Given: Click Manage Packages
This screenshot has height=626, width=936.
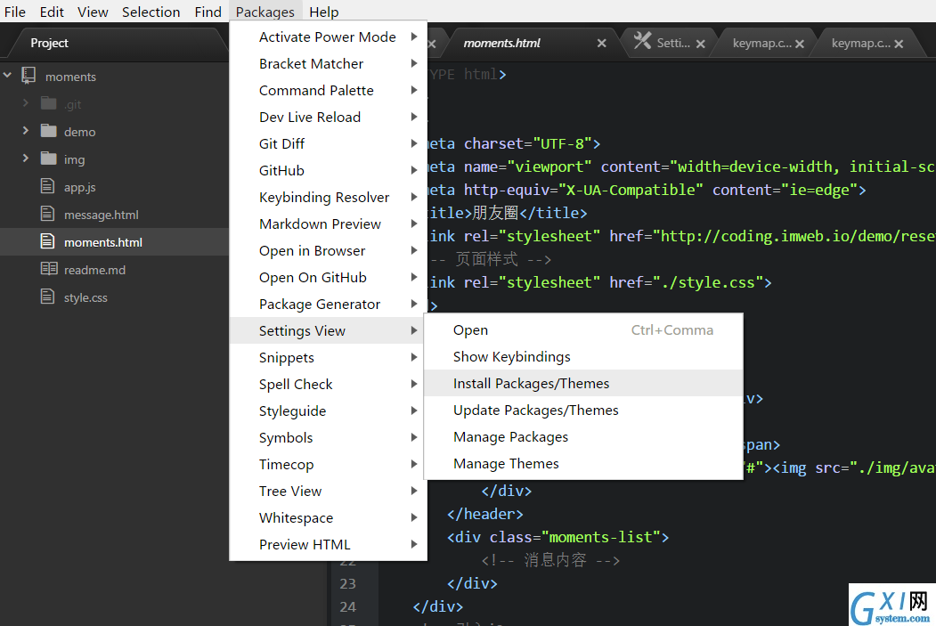Looking at the screenshot, I should pyautogui.click(x=583, y=437).
